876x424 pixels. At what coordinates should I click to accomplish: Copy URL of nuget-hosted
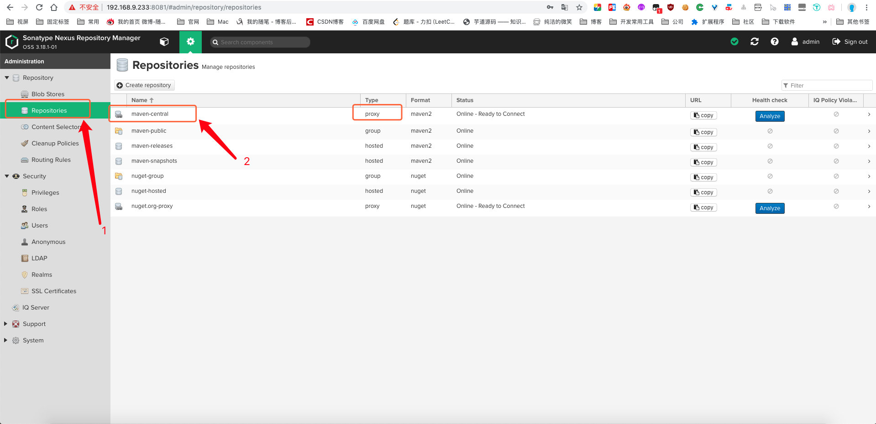click(703, 192)
